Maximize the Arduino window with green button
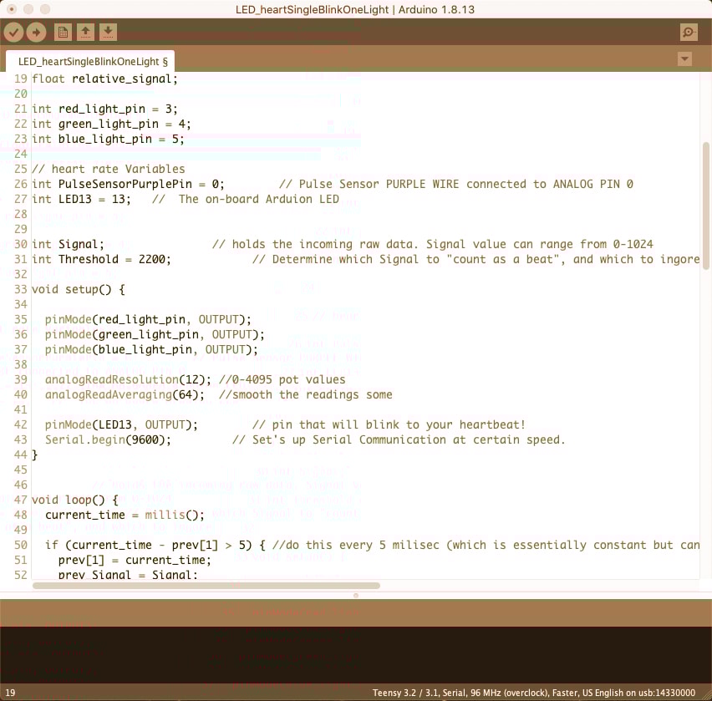This screenshot has height=701, width=712. click(44, 8)
